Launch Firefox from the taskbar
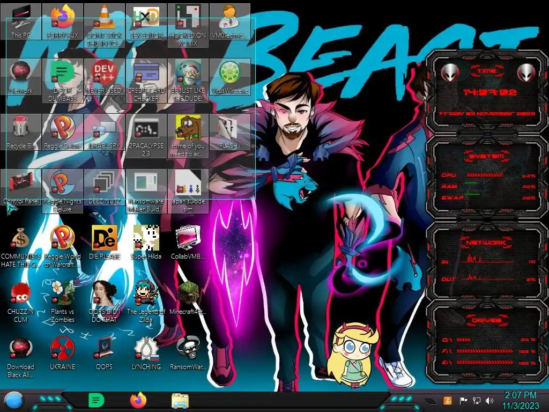549x412 pixels. 138,400
